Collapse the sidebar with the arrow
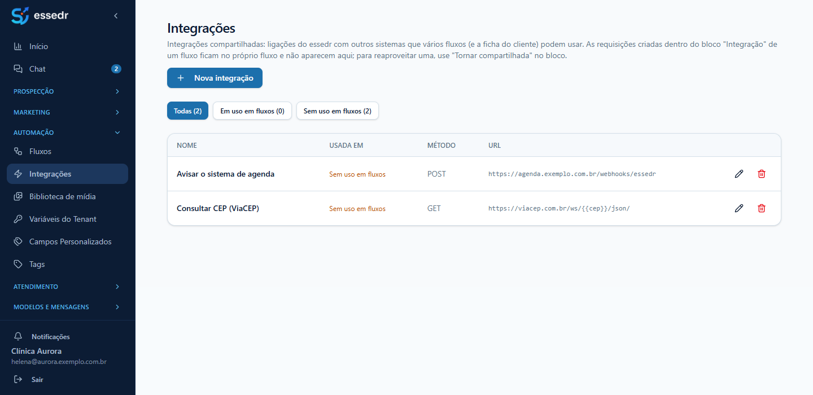Image resolution: width=813 pixels, height=395 pixels. coord(116,16)
